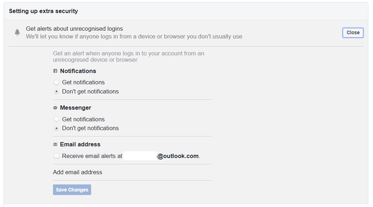The image size is (373, 207).
Task: Click the @outlook.com email address text
Action: [x=178, y=156]
